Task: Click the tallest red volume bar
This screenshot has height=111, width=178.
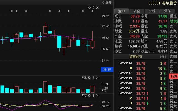Action: (45, 87)
